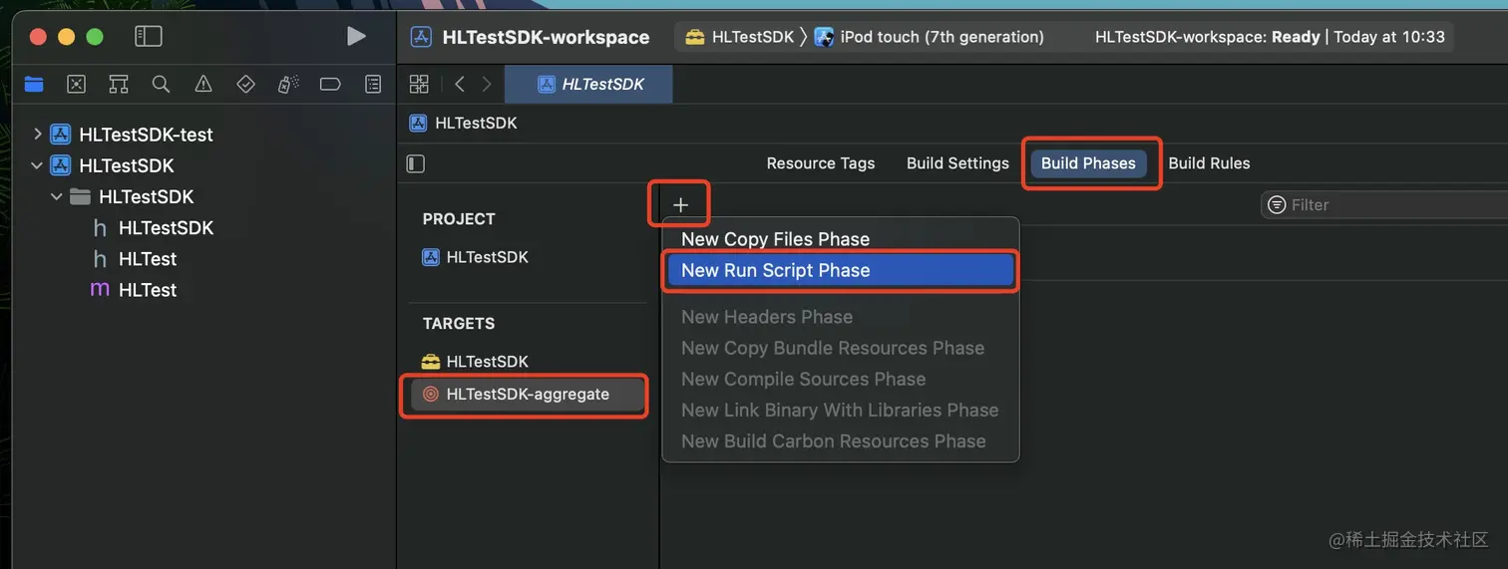Switch to Resource Tags tab

[x=820, y=163]
